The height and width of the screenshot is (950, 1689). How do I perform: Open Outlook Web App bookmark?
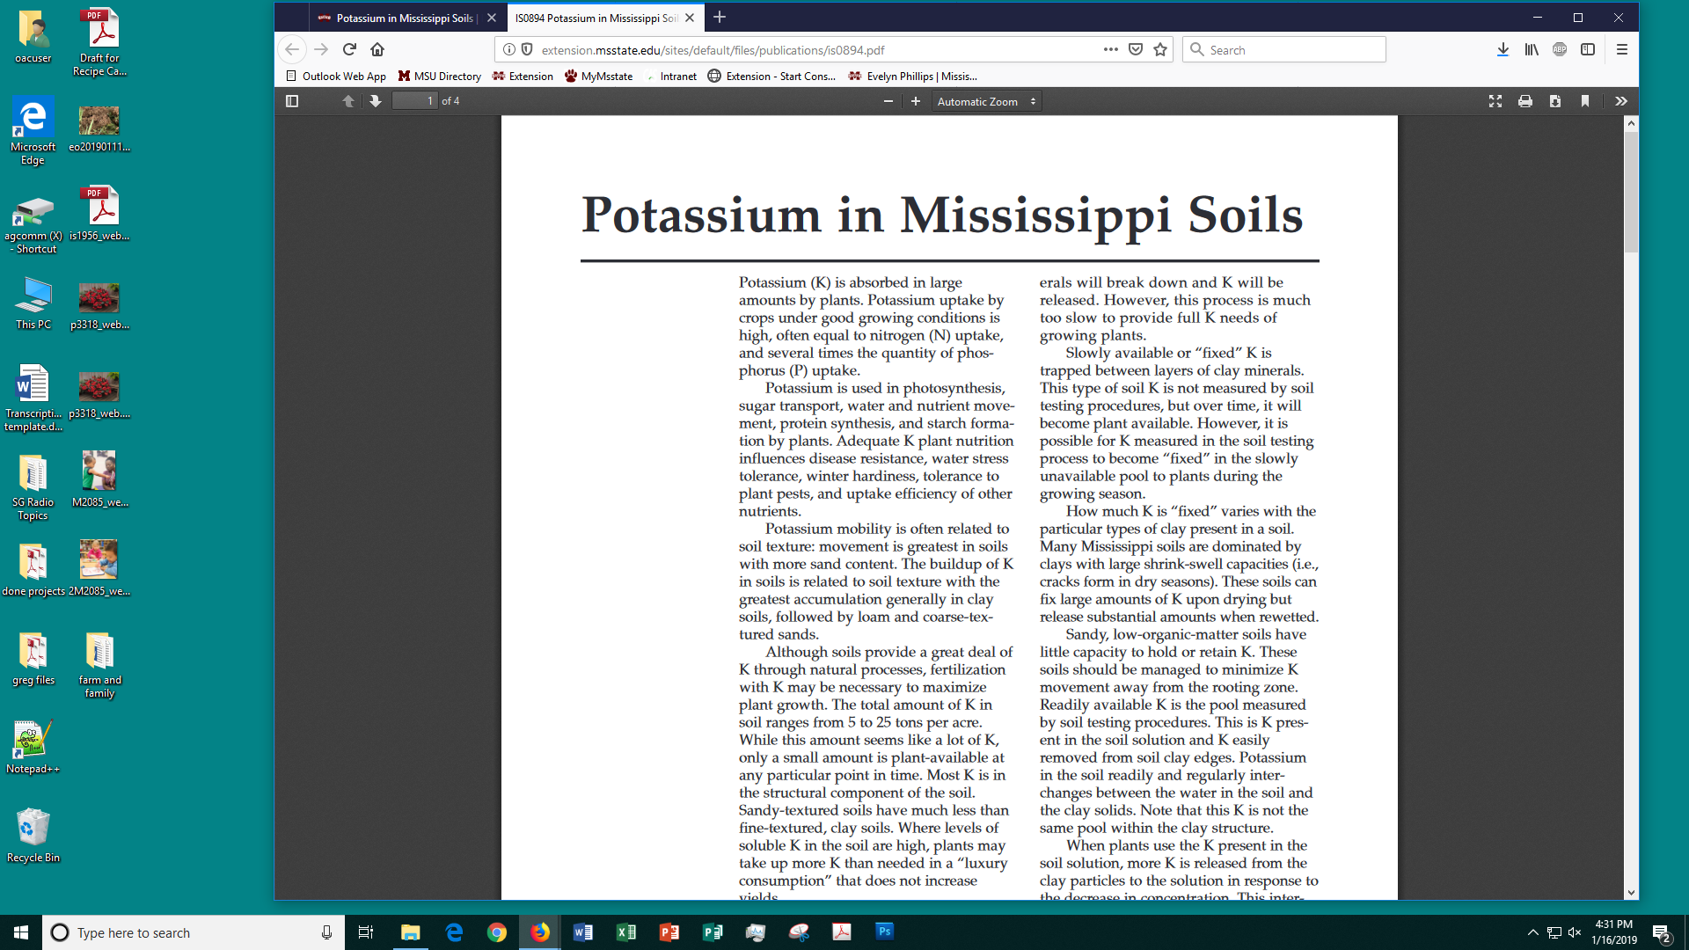tap(336, 77)
